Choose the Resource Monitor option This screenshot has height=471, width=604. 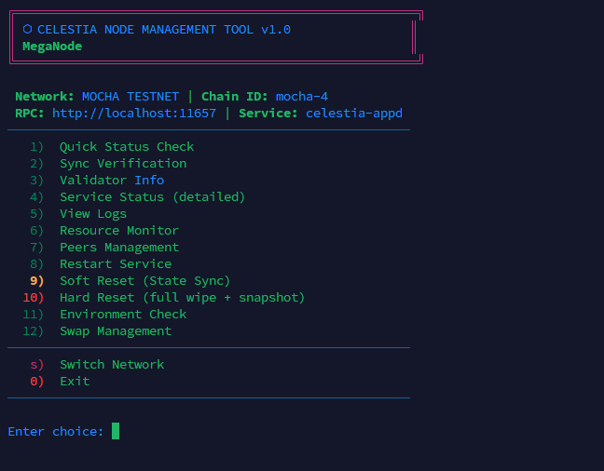click(104, 231)
